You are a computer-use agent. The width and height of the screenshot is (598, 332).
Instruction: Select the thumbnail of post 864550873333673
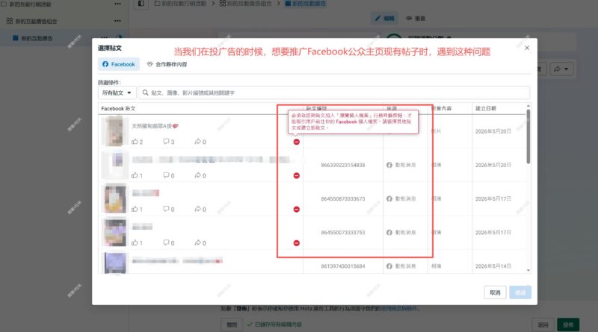[114, 198]
